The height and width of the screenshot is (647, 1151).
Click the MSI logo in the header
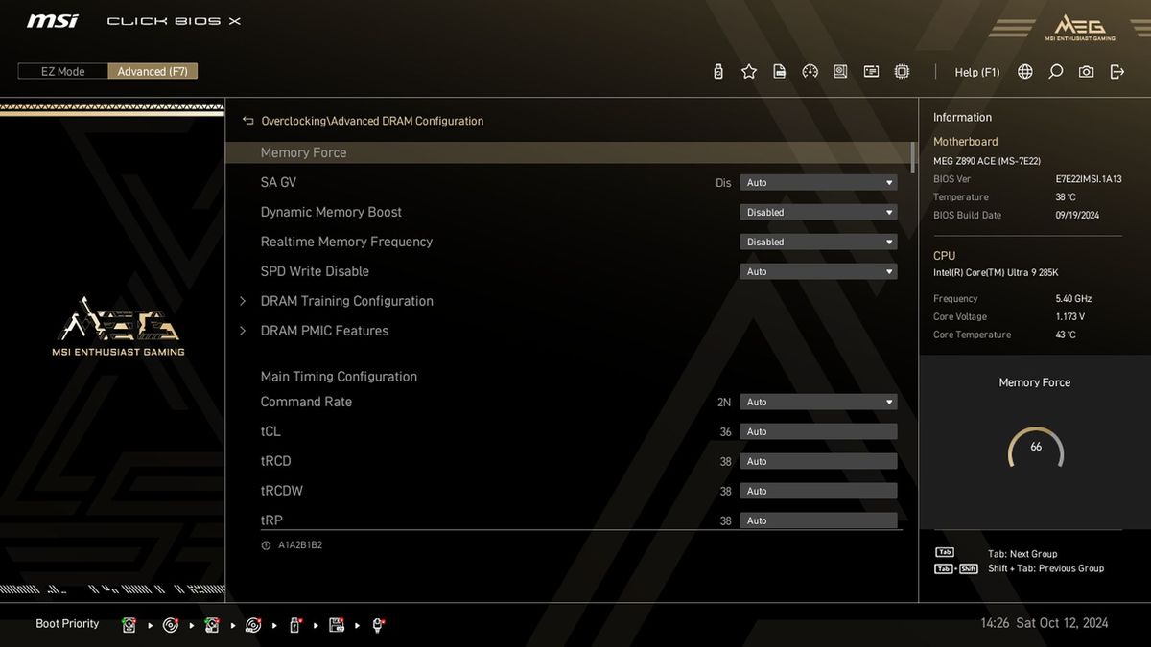pos(52,20)
